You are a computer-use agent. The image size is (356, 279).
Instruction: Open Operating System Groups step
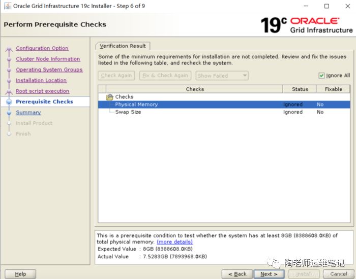click(49, 69)
